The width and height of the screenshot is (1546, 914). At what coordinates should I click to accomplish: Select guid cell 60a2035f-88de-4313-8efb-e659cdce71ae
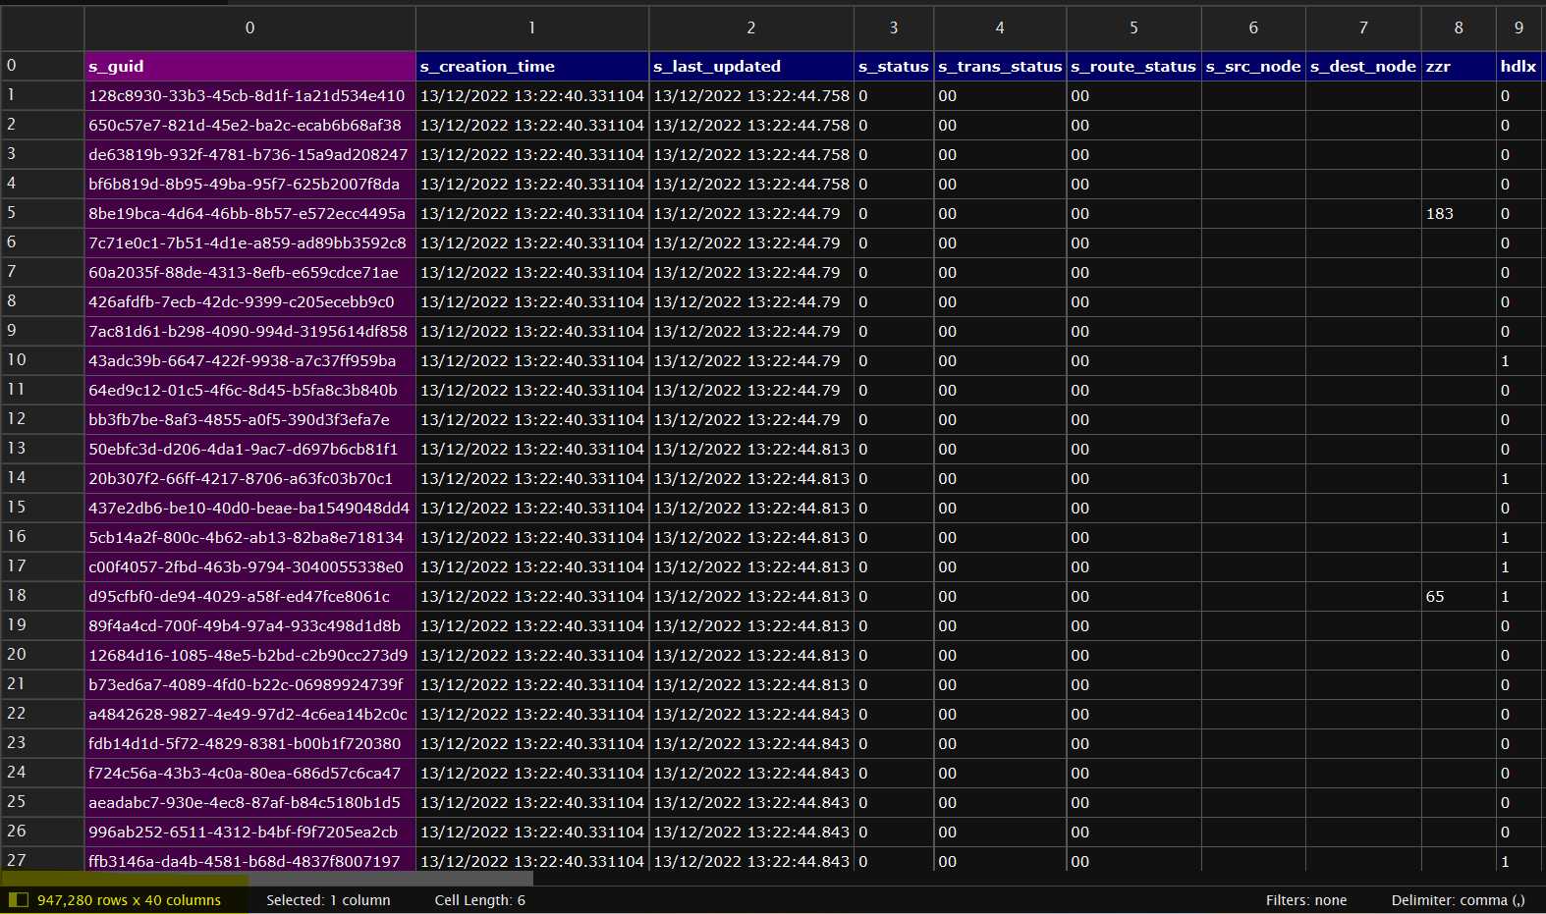(249, 272)
